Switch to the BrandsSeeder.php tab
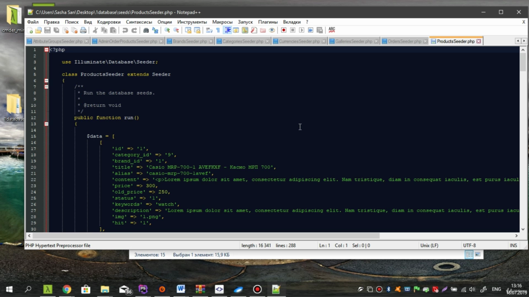The image size is (529, 297). (190, 41)
